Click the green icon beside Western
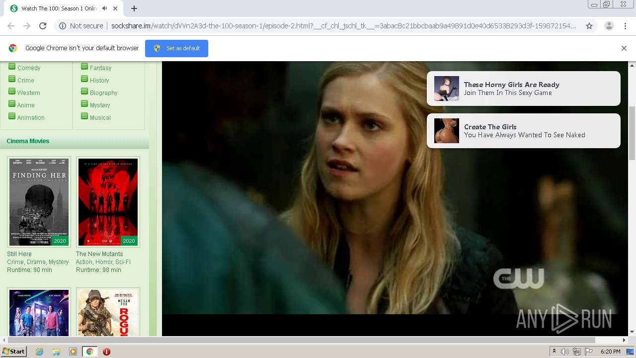Screen dimensions: 636x358 (12, 91)
